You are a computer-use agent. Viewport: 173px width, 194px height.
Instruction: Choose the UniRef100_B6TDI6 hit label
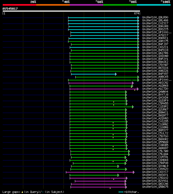(x=155, y=68)
